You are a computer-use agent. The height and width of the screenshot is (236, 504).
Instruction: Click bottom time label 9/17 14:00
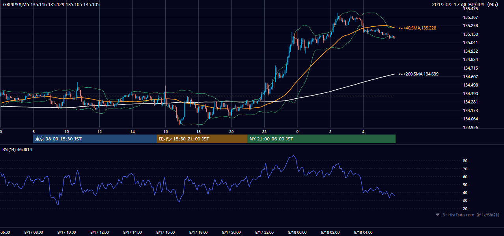[132, 232]
